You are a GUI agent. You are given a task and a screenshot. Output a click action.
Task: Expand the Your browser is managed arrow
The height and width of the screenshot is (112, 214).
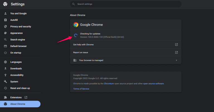pos(176,60)
